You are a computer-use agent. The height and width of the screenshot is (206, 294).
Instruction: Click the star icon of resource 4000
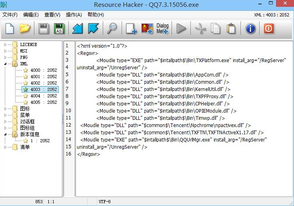[x=26, y=70]
